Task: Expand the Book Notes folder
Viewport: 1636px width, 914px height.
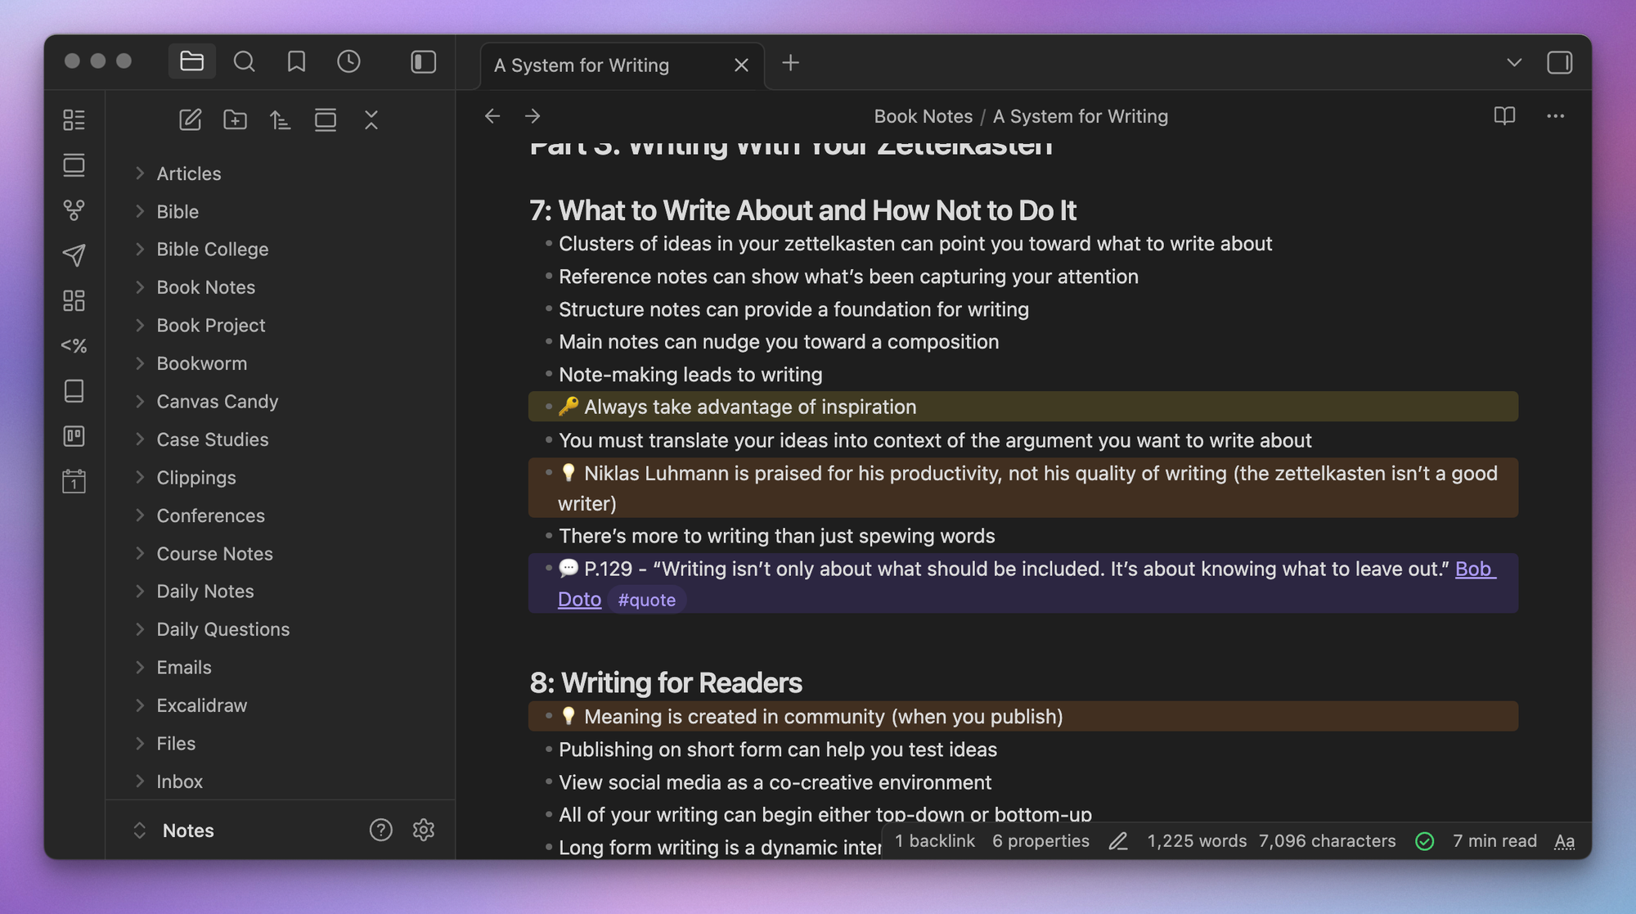Action: [205, 287]
